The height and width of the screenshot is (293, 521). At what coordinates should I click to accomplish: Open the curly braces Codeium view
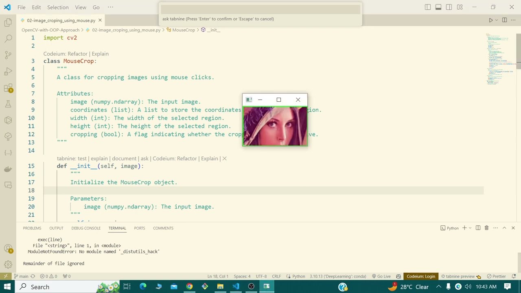coord(8,153)
